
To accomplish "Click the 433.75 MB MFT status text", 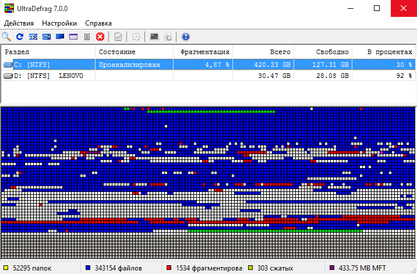I will click(362, 268).
